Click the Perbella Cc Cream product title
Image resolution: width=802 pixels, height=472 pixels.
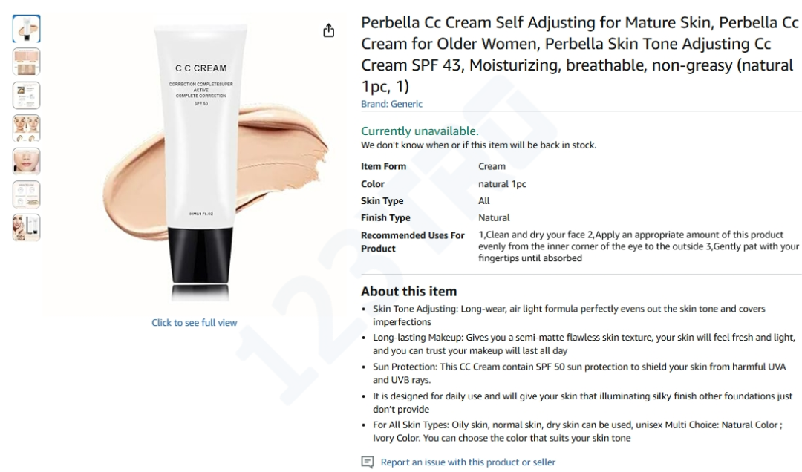(x=579, y=54)
